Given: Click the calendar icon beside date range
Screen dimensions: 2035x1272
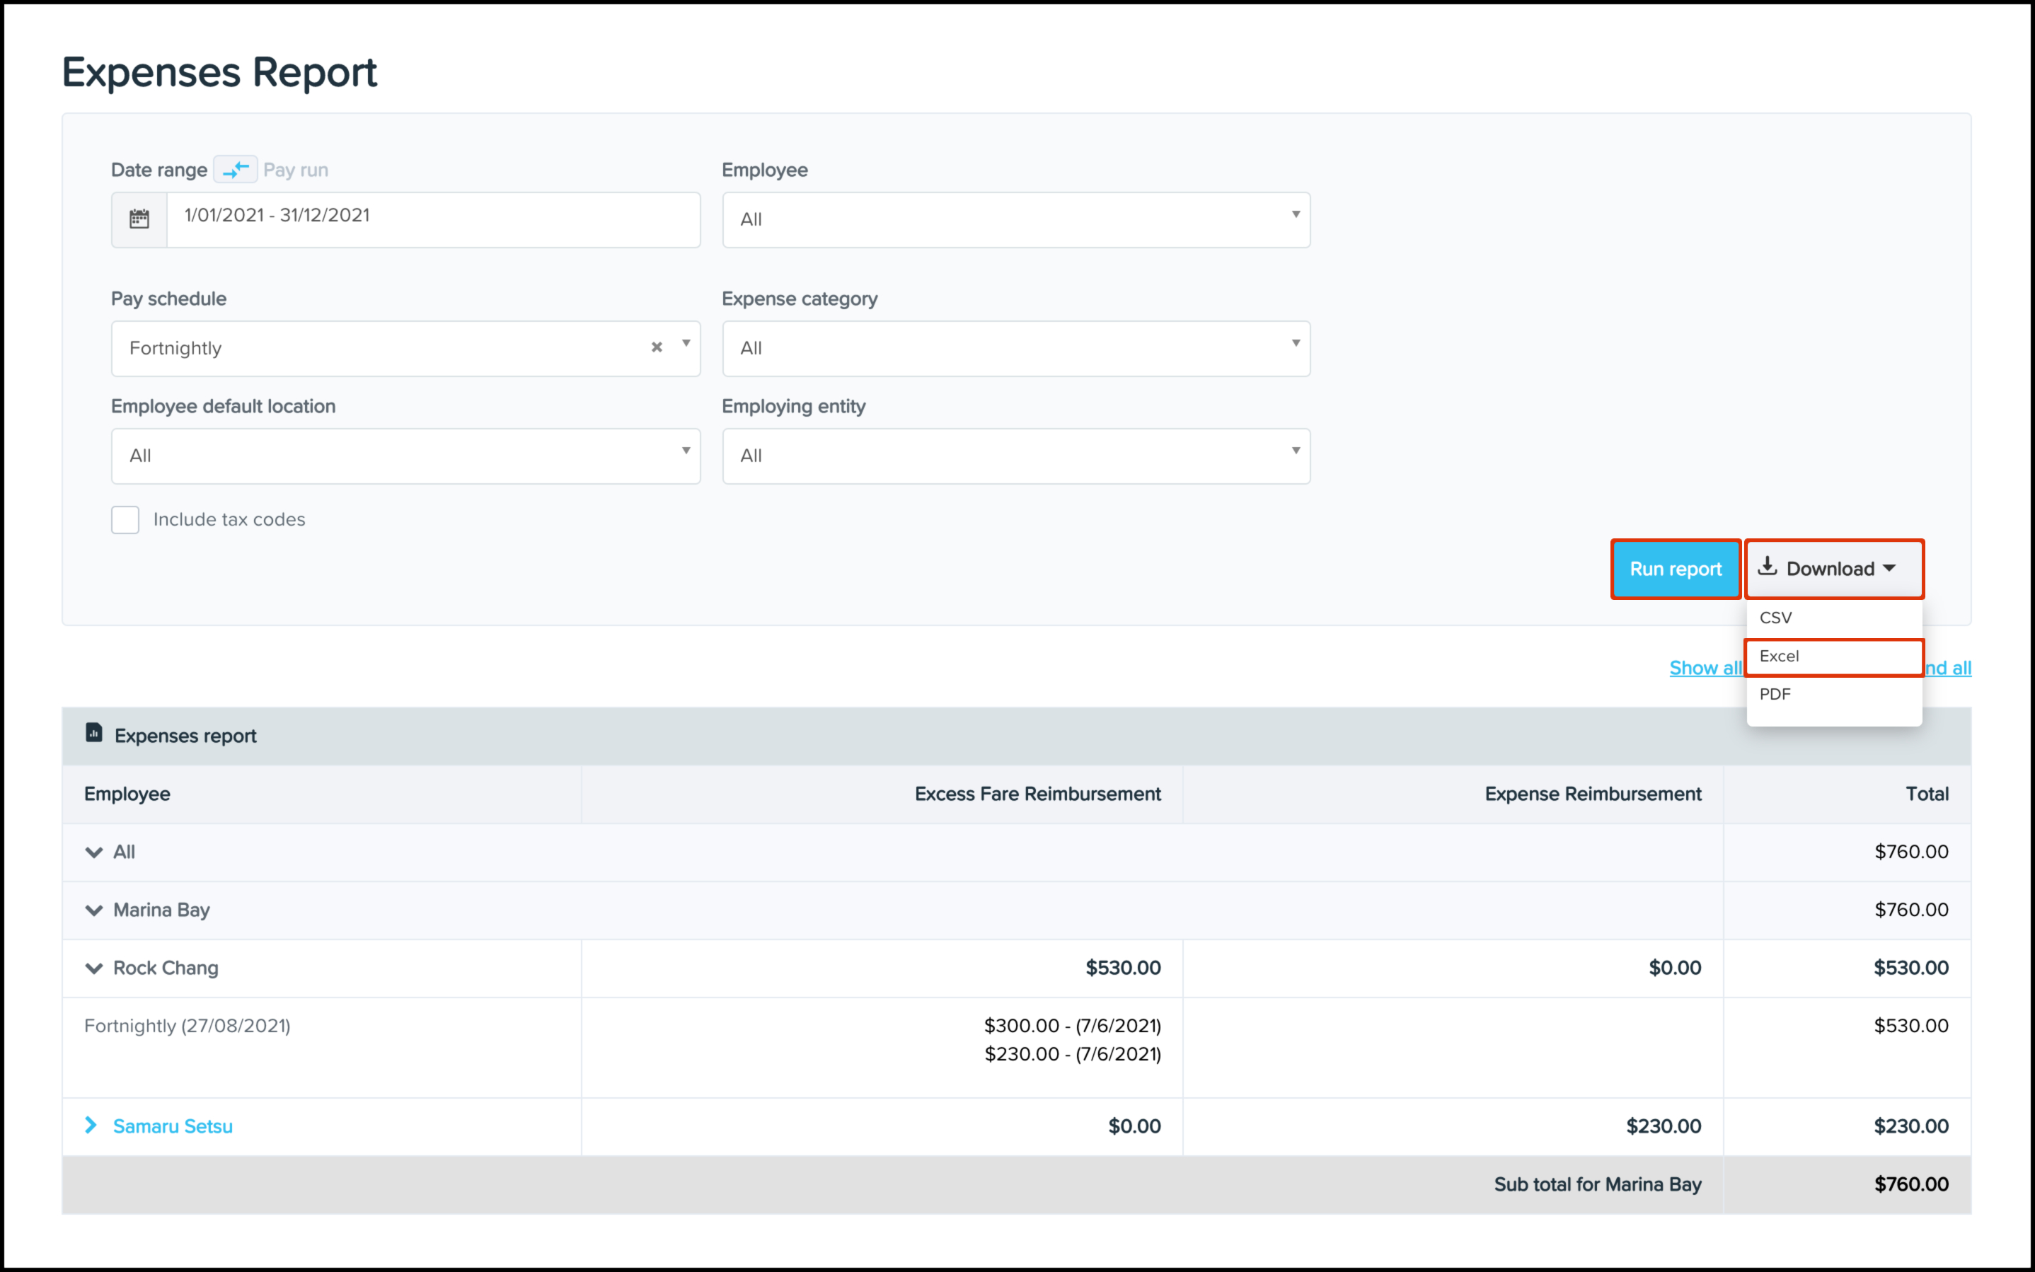Looking at the screenshot, I should click(x=139, y=219).
